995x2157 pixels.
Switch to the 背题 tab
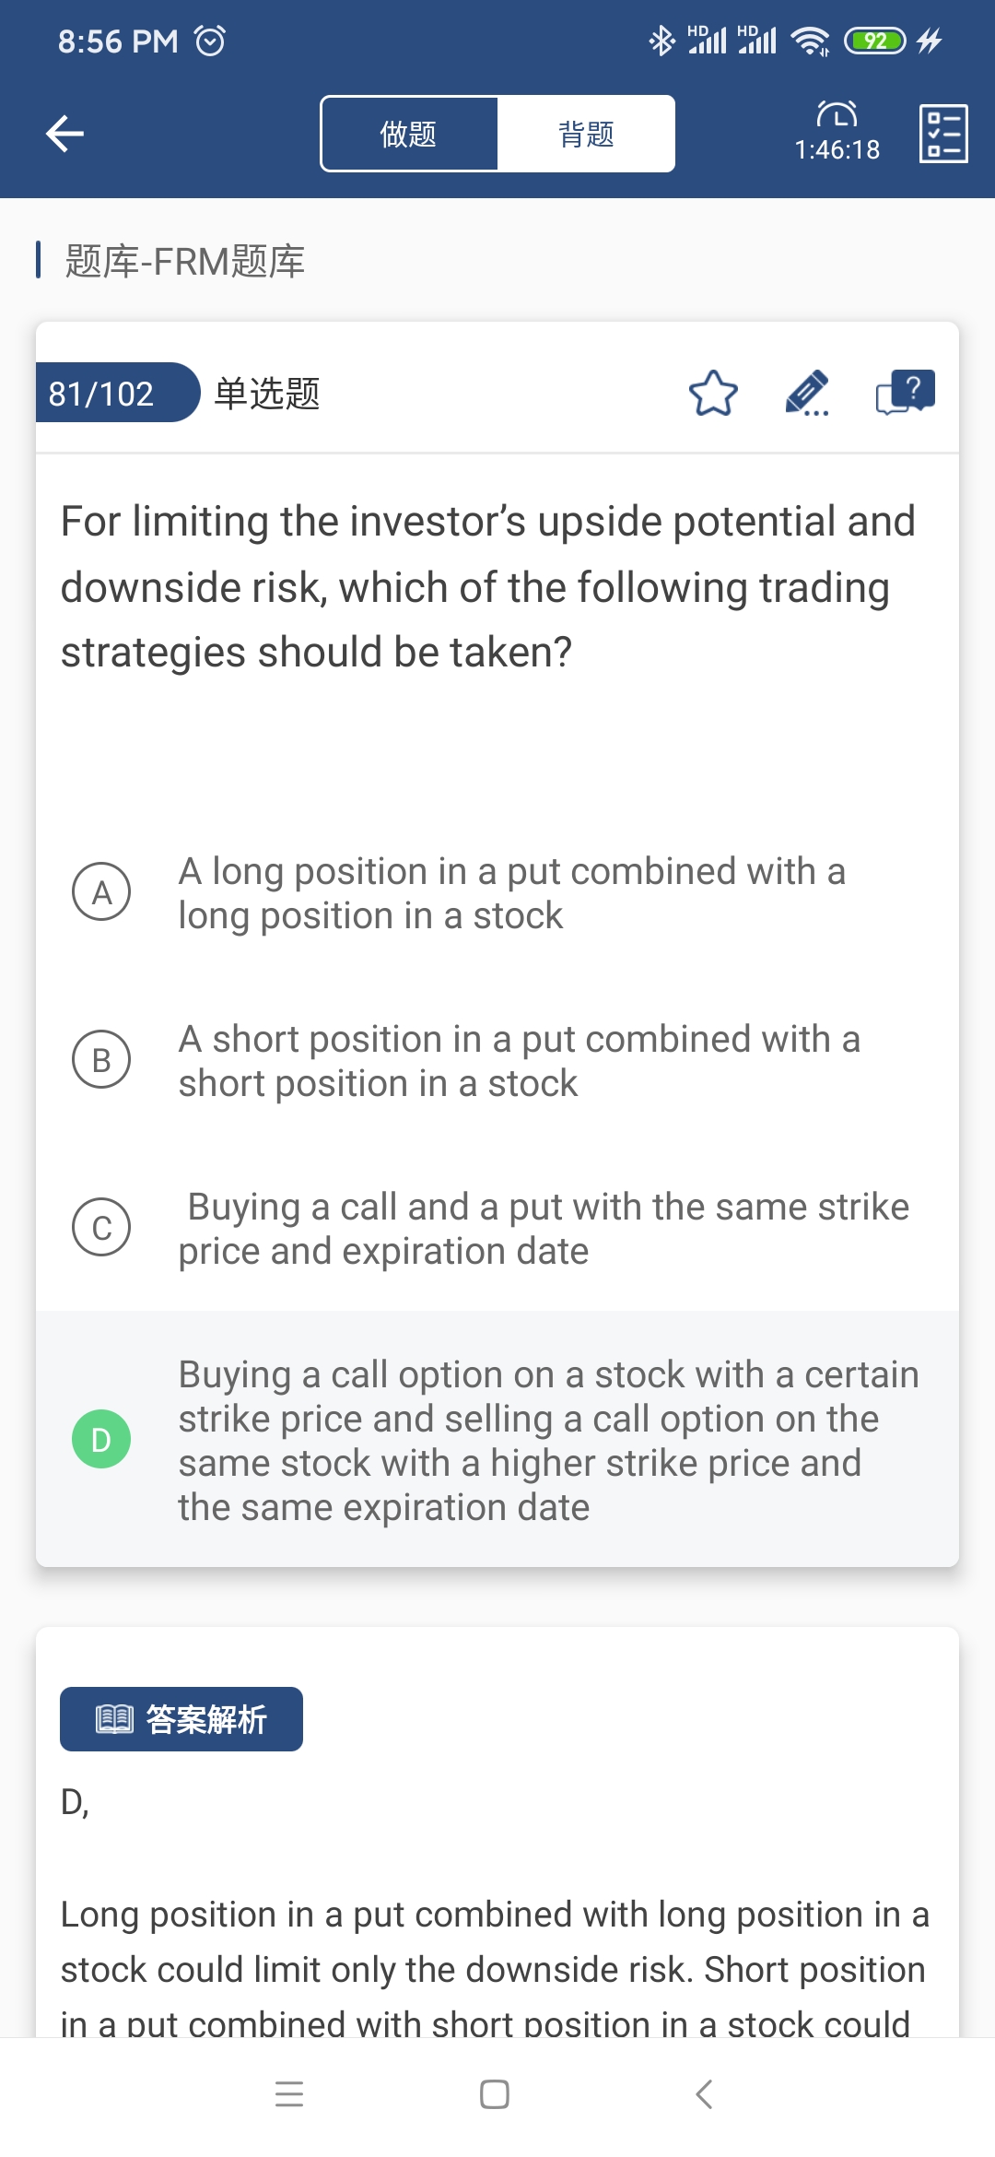pos(586,134)
